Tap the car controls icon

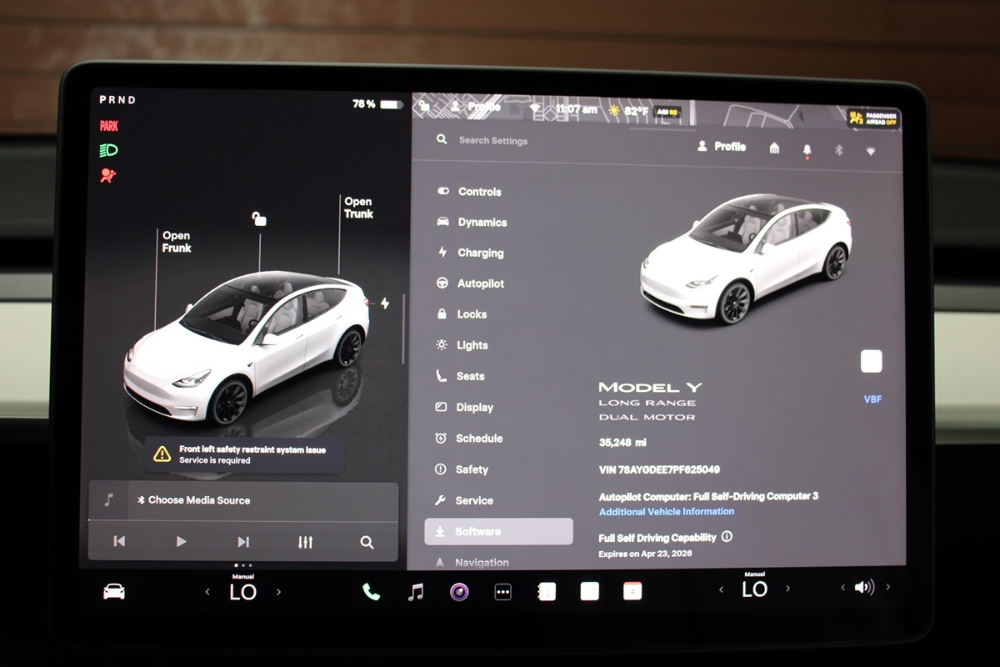point(114,591)
